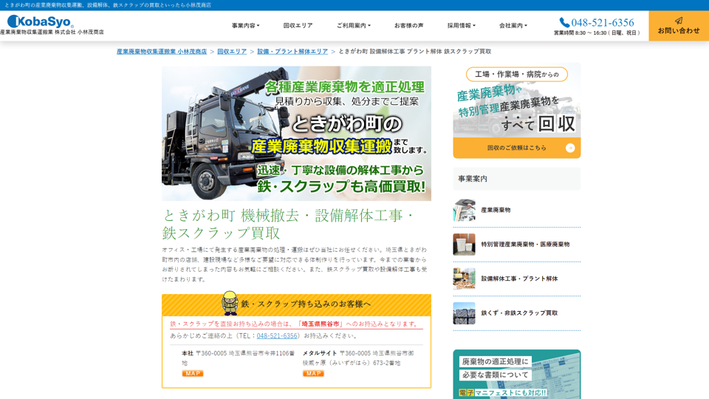This screenshot has width=709, height=399.
Task: Open the お客様の声 menu item
Action: [408, 26]
